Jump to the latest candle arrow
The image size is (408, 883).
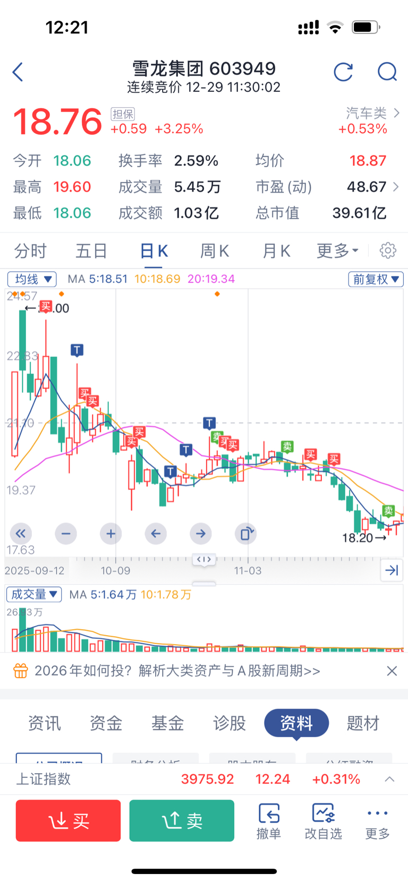(x=392, y=570)
